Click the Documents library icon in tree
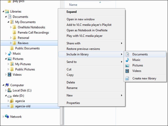Screen dimensions: 168x126 click(x=10, y=17)
